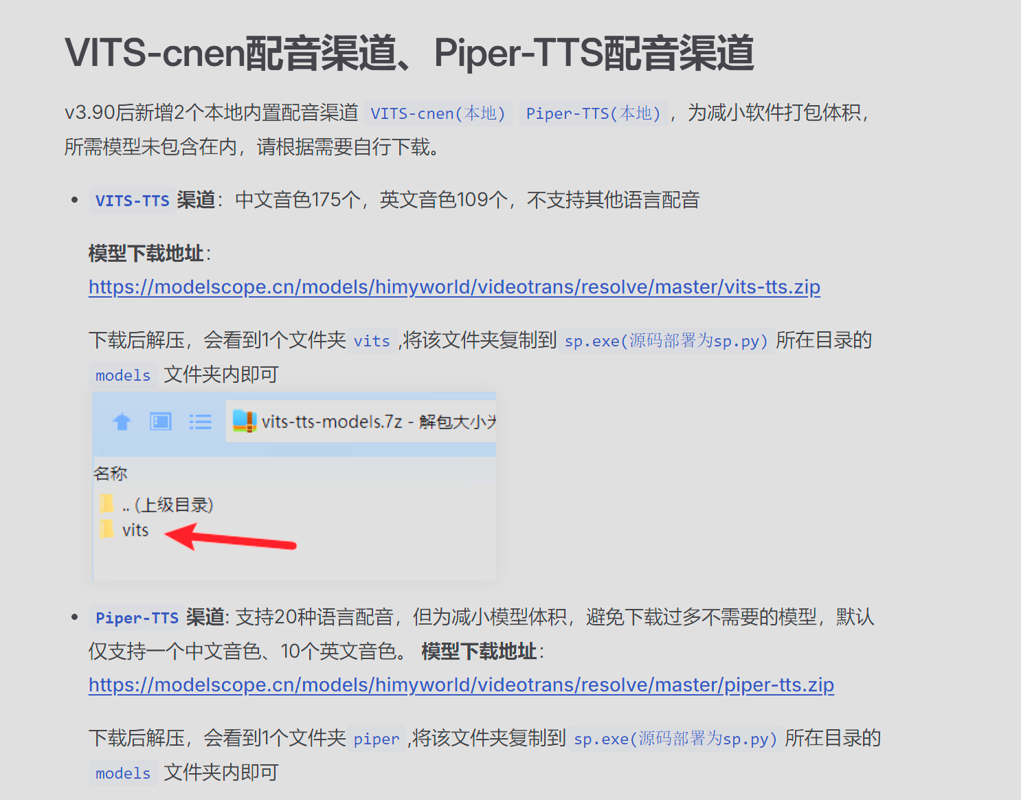Click the blue up-arrow icon in archive toolbar
The width and height of the screenshot is (1021, 800).
(x=122, y=421)
